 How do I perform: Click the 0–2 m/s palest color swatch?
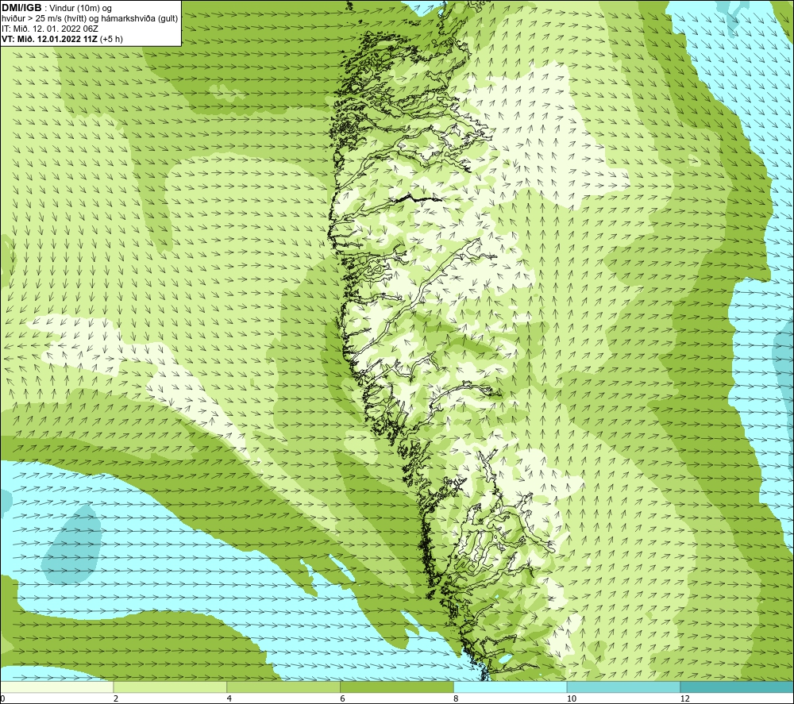click(x=56, y=687)
